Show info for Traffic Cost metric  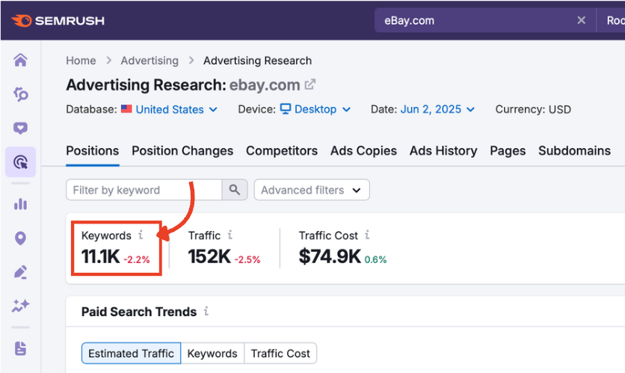pyautogui.click(x=367, y=235)
